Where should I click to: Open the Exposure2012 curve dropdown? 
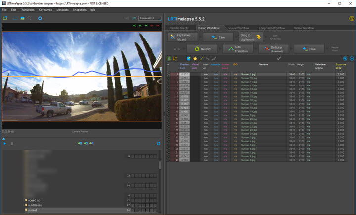click(150, 18)
